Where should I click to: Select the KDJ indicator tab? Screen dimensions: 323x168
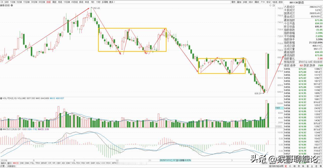point(98,163)
